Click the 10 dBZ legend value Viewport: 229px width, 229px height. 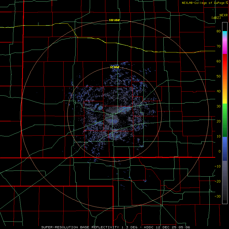tap(219, 136)
